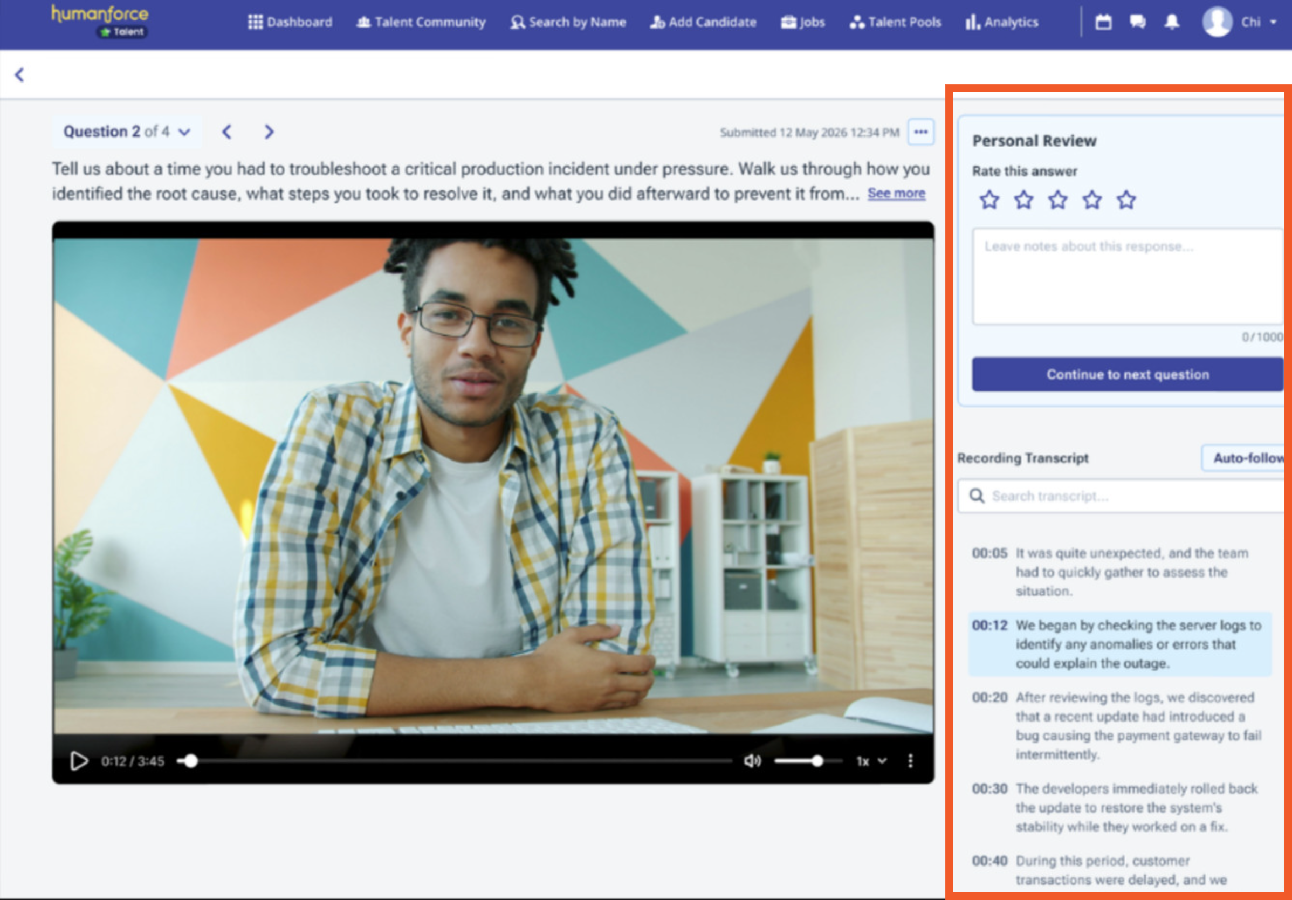Open the Dashboard menu item
This screenshot has width=1292, height=900.
pyautogui.click(x=290, y=22)
